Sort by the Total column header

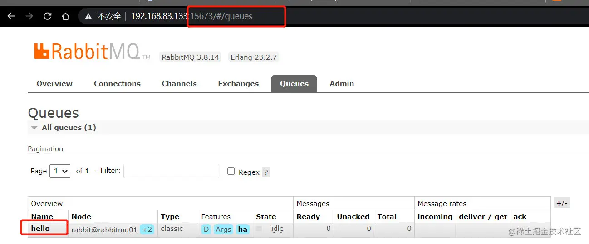(387, 216)
